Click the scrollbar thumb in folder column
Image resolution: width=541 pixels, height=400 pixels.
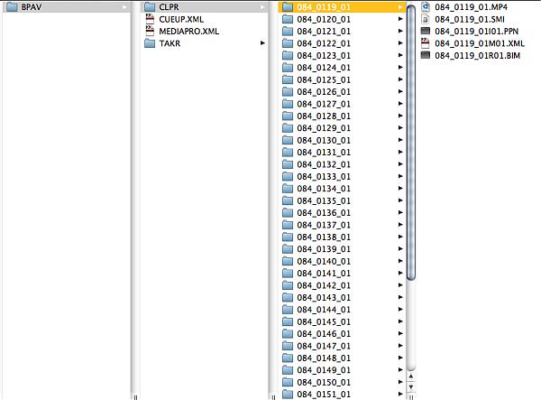pyautogui.click(x=410, y=143)
